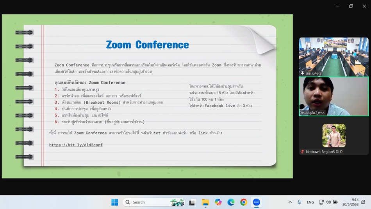This screenshot has height=209, width=371.
Task: Click list item 4 บันทึกการประชุม text
Action: click(x=86, y=109)
